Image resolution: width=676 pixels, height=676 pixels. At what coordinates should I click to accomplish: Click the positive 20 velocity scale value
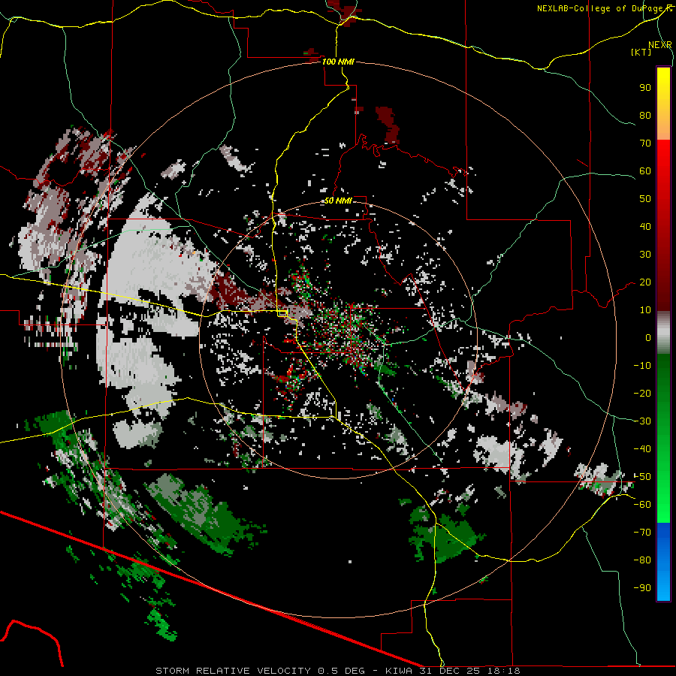coord(645,282)
